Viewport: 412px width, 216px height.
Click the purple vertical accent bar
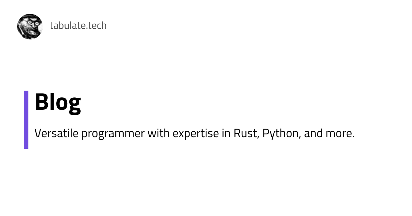[x=26, y=120]
